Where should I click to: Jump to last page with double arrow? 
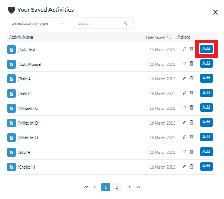(138, 187)
